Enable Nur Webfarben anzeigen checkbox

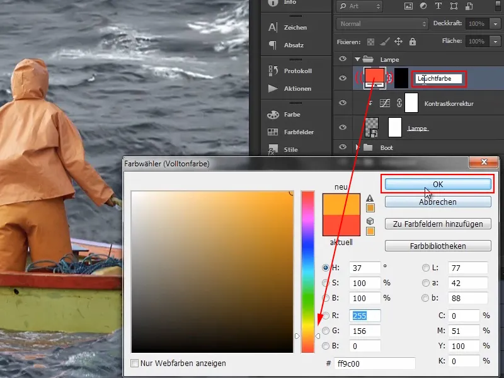click(x=134, y=364)
